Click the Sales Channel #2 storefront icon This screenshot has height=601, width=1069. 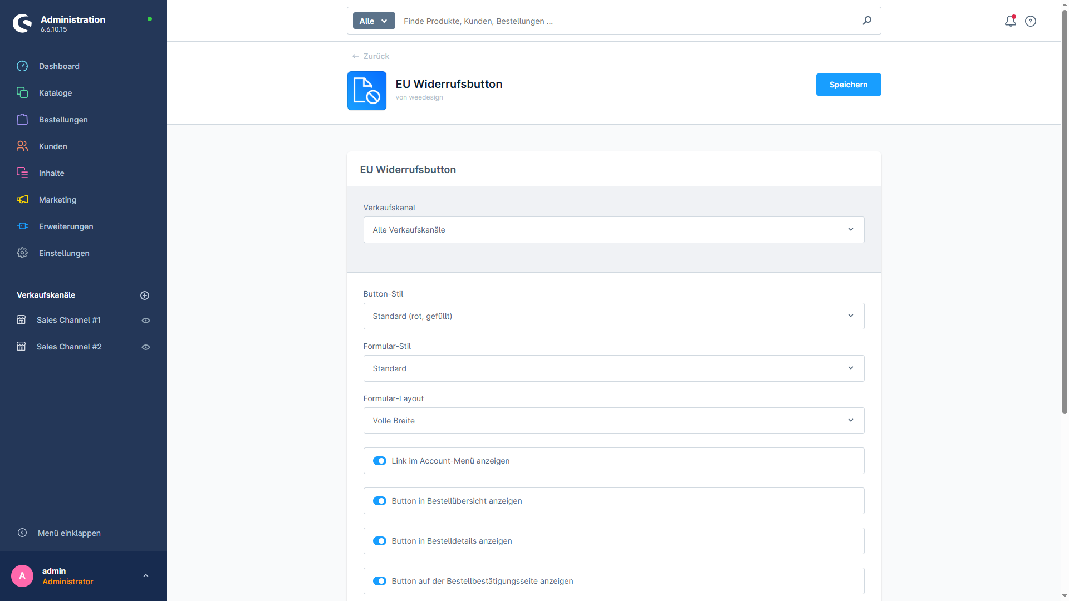[21, 347]
